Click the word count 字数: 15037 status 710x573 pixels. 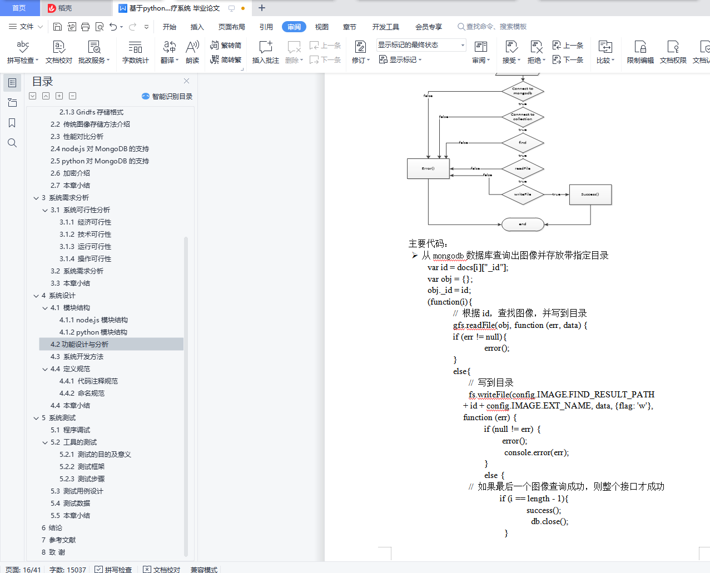(68, 569)
